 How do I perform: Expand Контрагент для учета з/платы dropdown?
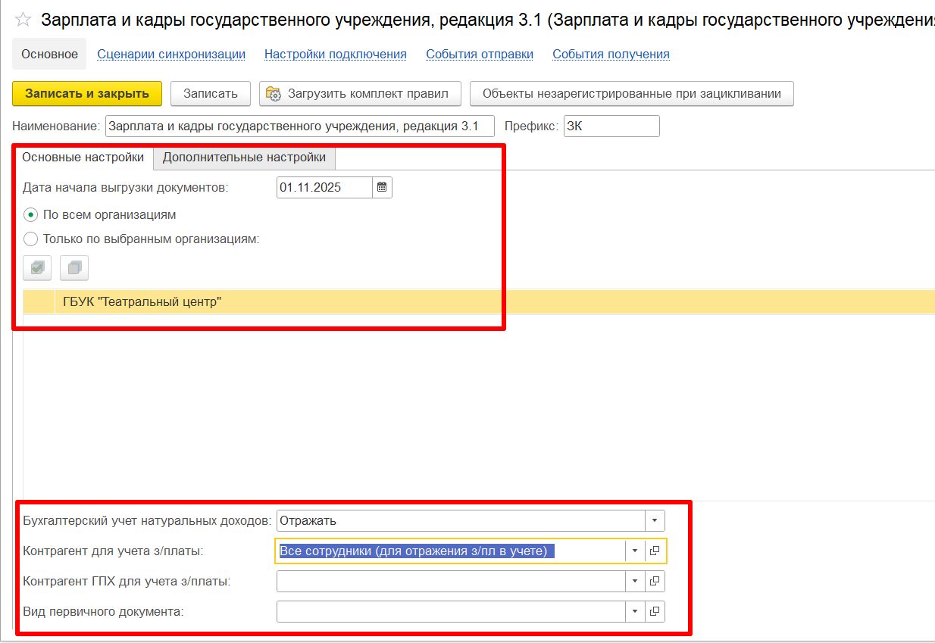pyautogui.click(x=635, y=551)
